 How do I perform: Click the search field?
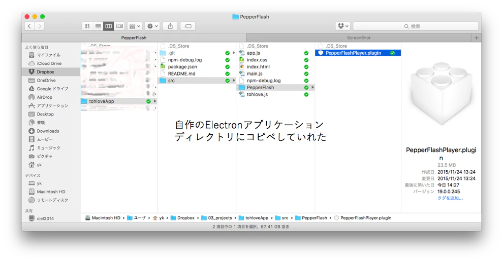[416, 26]
